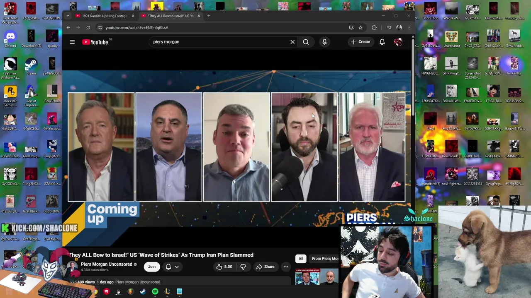
Task: Click the browser address bar URL
Action: pyautogui.click(x=137, y=27)
